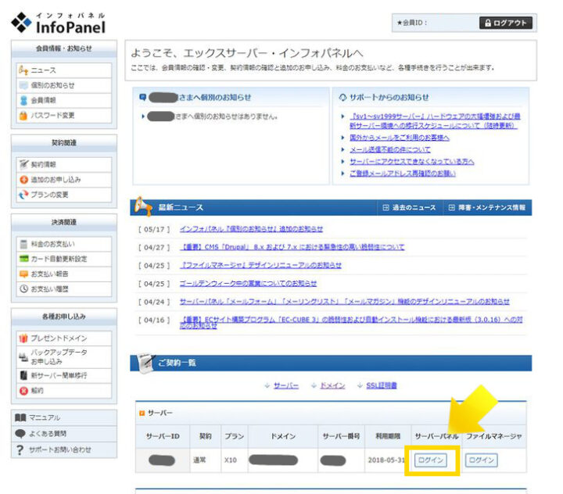Open 障害・メンテナンス情報 tab
563x494 pixels.
tap(488, 207)
